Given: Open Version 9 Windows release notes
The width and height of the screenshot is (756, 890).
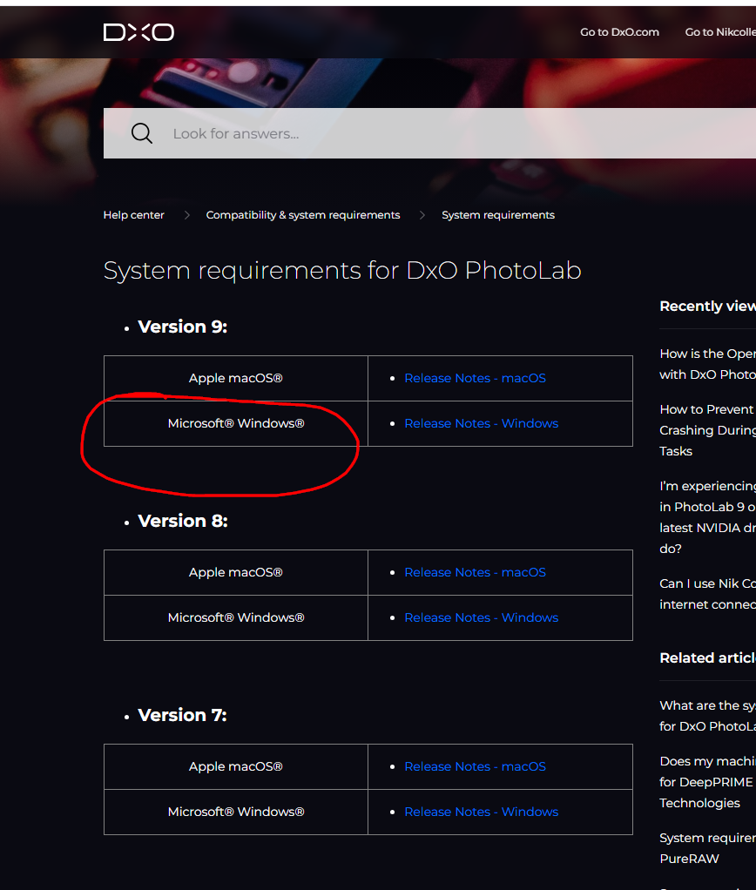Looking at the screenshot, I should tap(481, 423).
